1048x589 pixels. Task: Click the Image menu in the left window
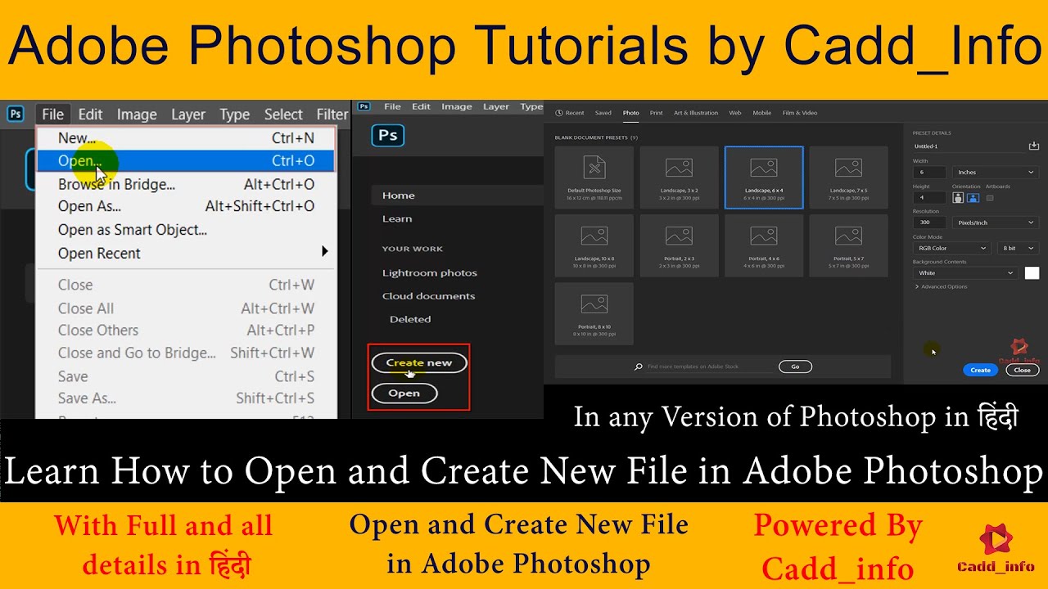point(137,114)
